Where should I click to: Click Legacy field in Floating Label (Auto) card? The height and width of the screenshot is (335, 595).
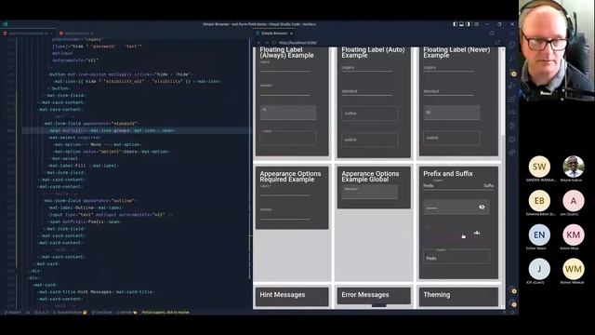[367, 68]
